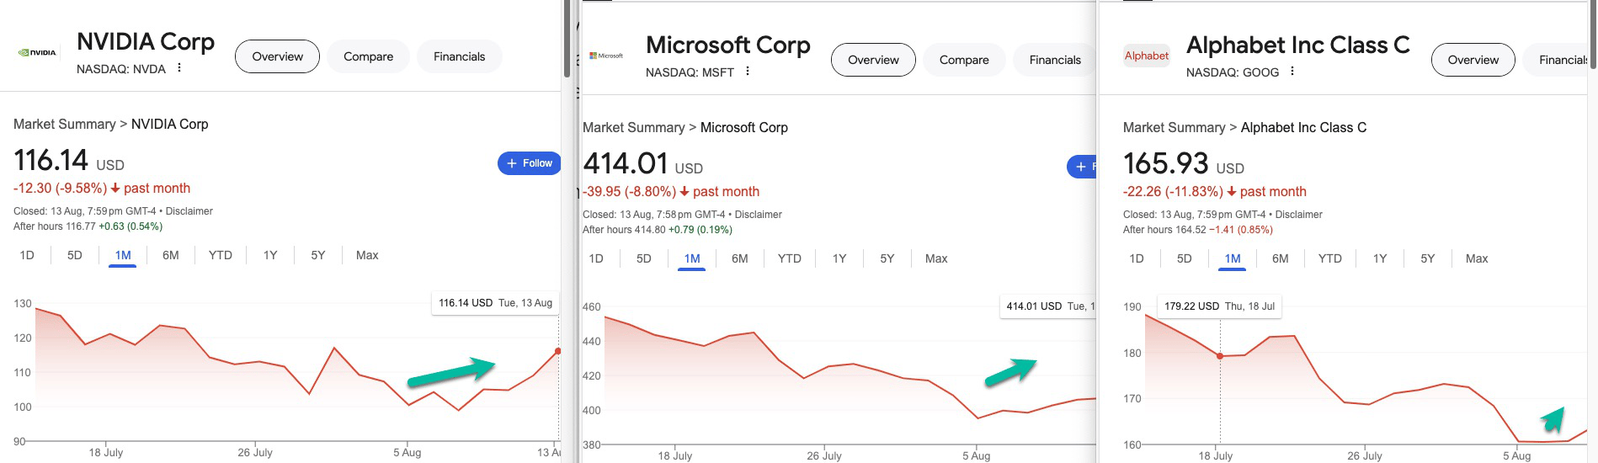Select 1D range on Microsoft chart
1598x463 pixels.
click(596, 258)
